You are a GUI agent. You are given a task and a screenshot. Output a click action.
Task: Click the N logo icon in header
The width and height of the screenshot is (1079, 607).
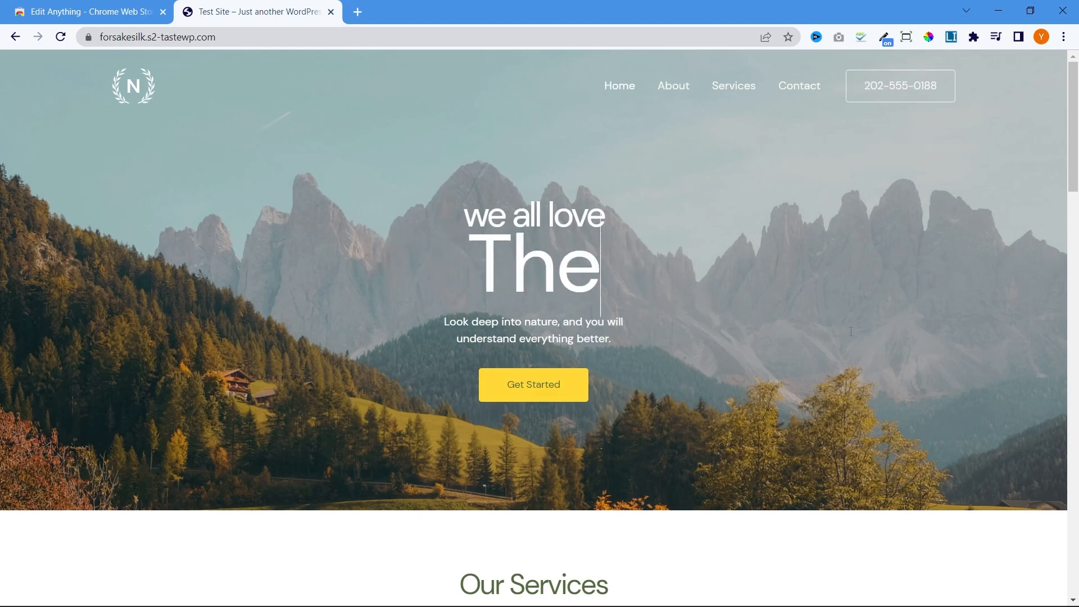[133, 85]
